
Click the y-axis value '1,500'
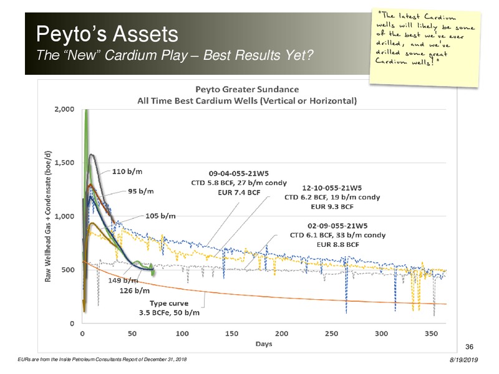coord(64,163)
